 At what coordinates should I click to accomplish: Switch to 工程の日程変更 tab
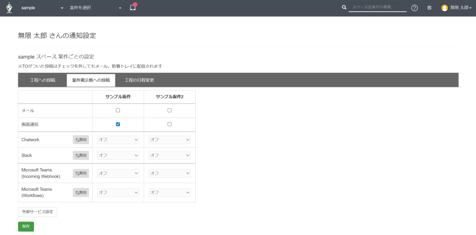tap(139, 80)
